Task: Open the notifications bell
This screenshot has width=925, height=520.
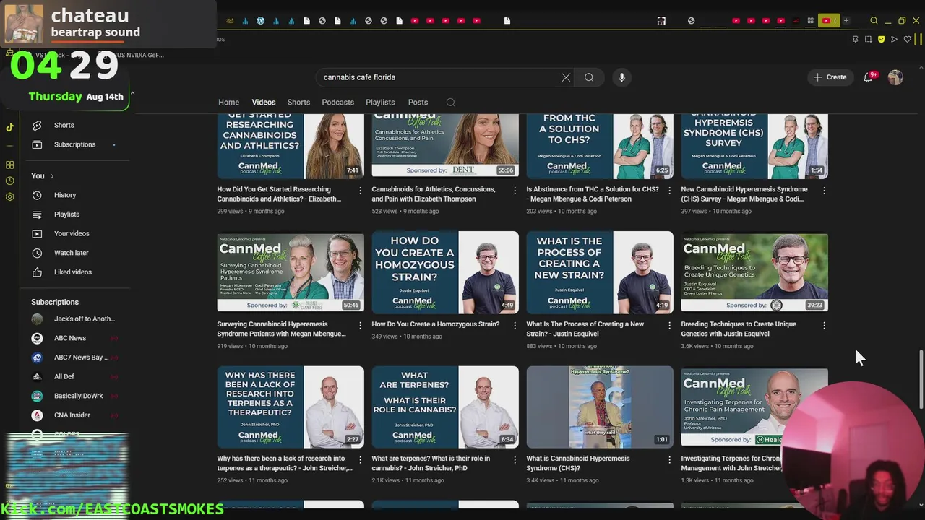Action: point(868,77)
